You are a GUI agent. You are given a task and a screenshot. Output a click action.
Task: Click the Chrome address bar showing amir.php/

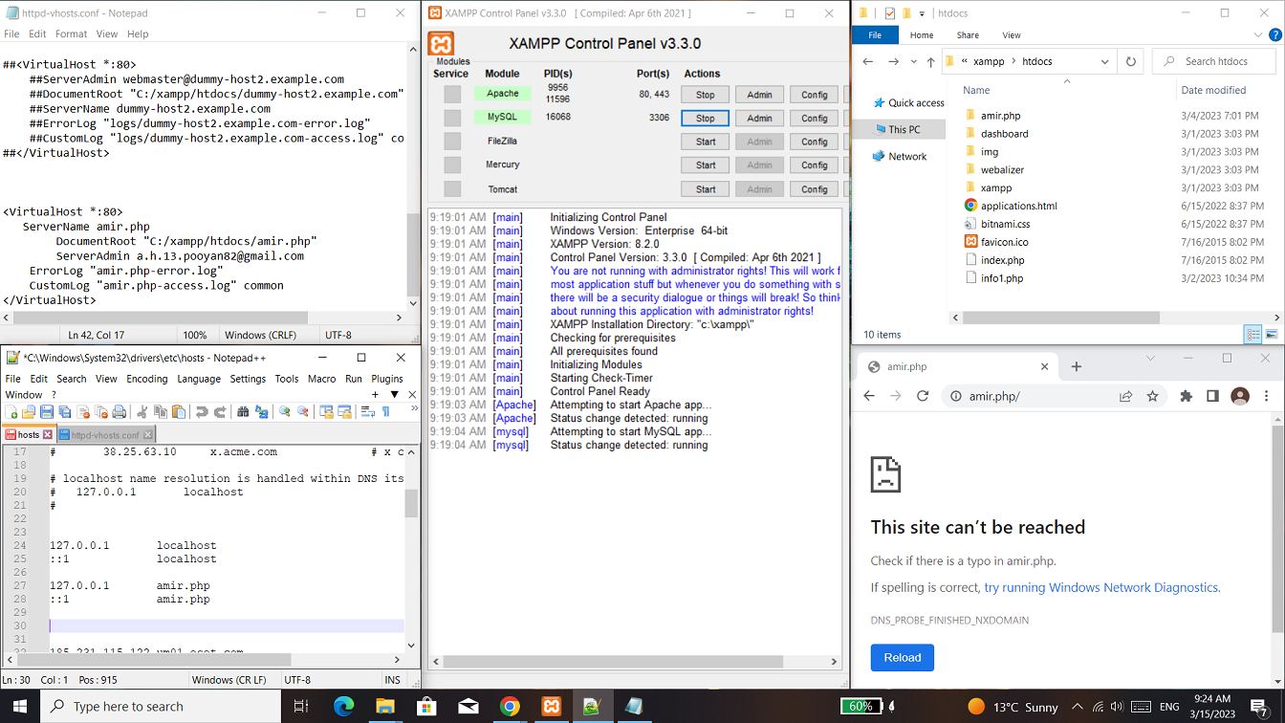click(1052, 396)
